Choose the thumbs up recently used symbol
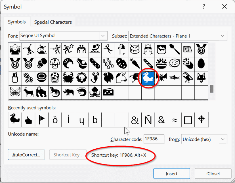Screen dimensions: 235x183 click(28, 120)
